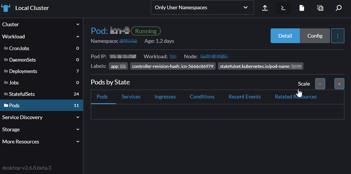351x174 pixels.
Task: Click the app: label tag
Action: (118, 66)
